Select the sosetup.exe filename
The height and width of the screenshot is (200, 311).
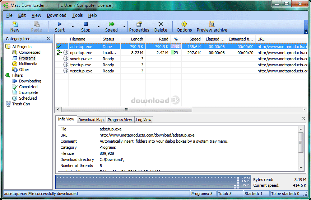pyautogui.click(x=81, y=59)
